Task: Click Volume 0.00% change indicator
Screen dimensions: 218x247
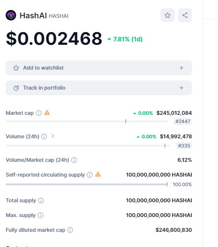Action: (x=147, y=137)
